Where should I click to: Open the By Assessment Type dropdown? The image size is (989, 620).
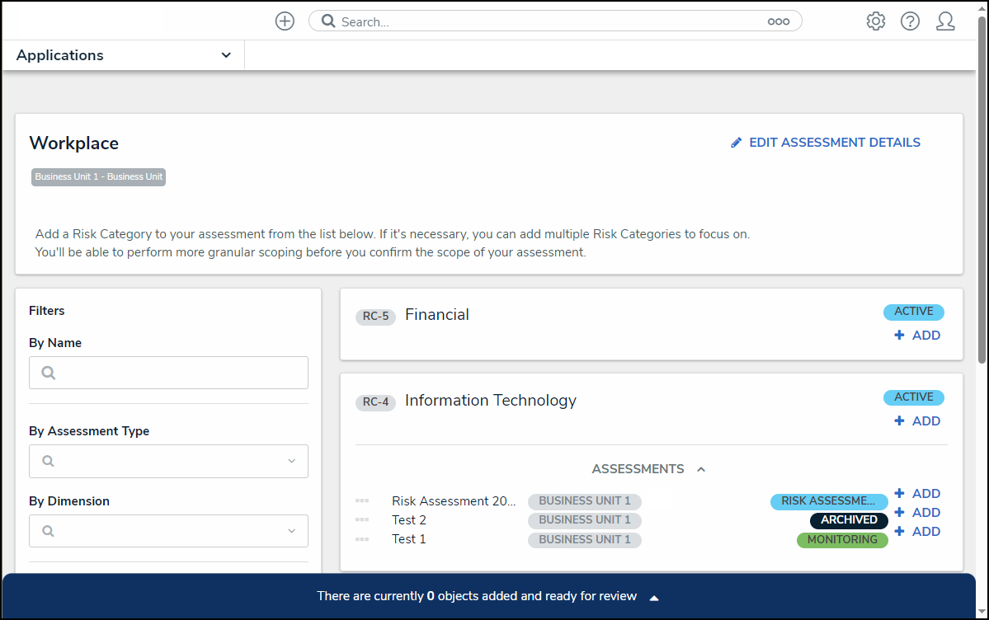coord(168,461)
